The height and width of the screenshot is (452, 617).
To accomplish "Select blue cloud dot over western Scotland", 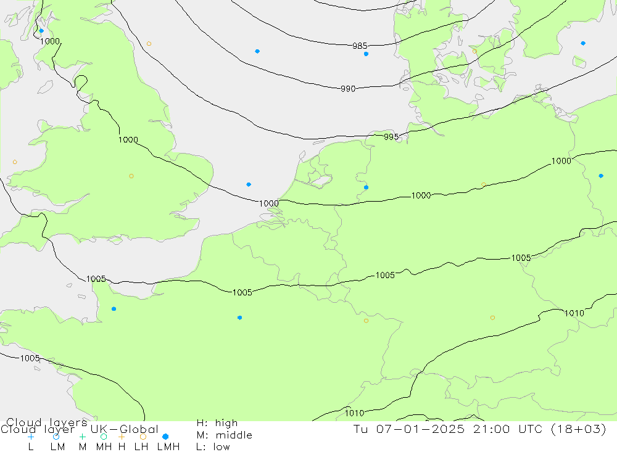I will click(41, 31).
